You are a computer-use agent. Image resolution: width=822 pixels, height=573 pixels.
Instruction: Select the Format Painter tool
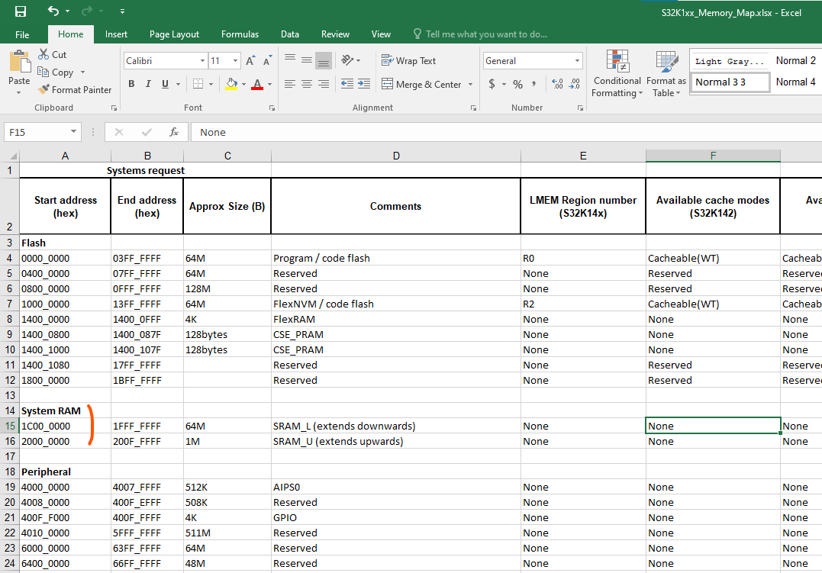tap(75, 90)
